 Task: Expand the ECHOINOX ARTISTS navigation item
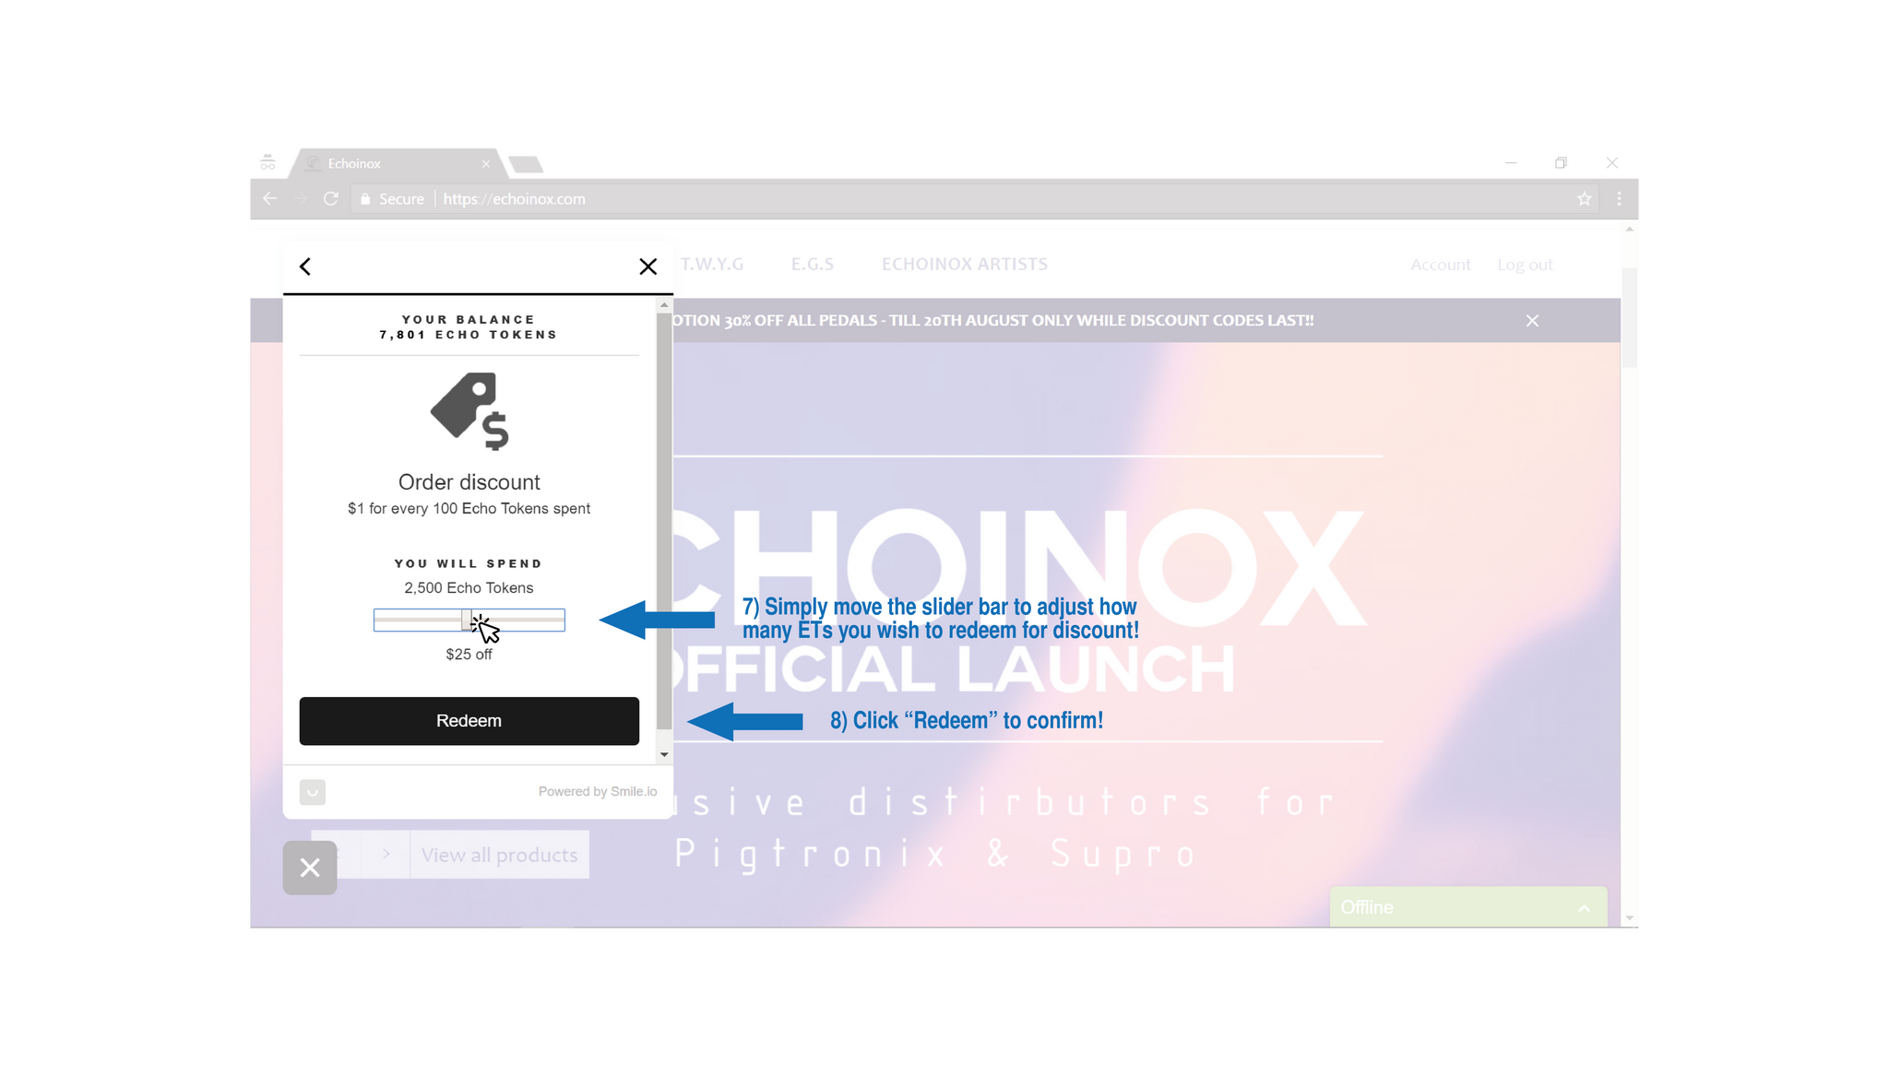[x=964, y=263]
